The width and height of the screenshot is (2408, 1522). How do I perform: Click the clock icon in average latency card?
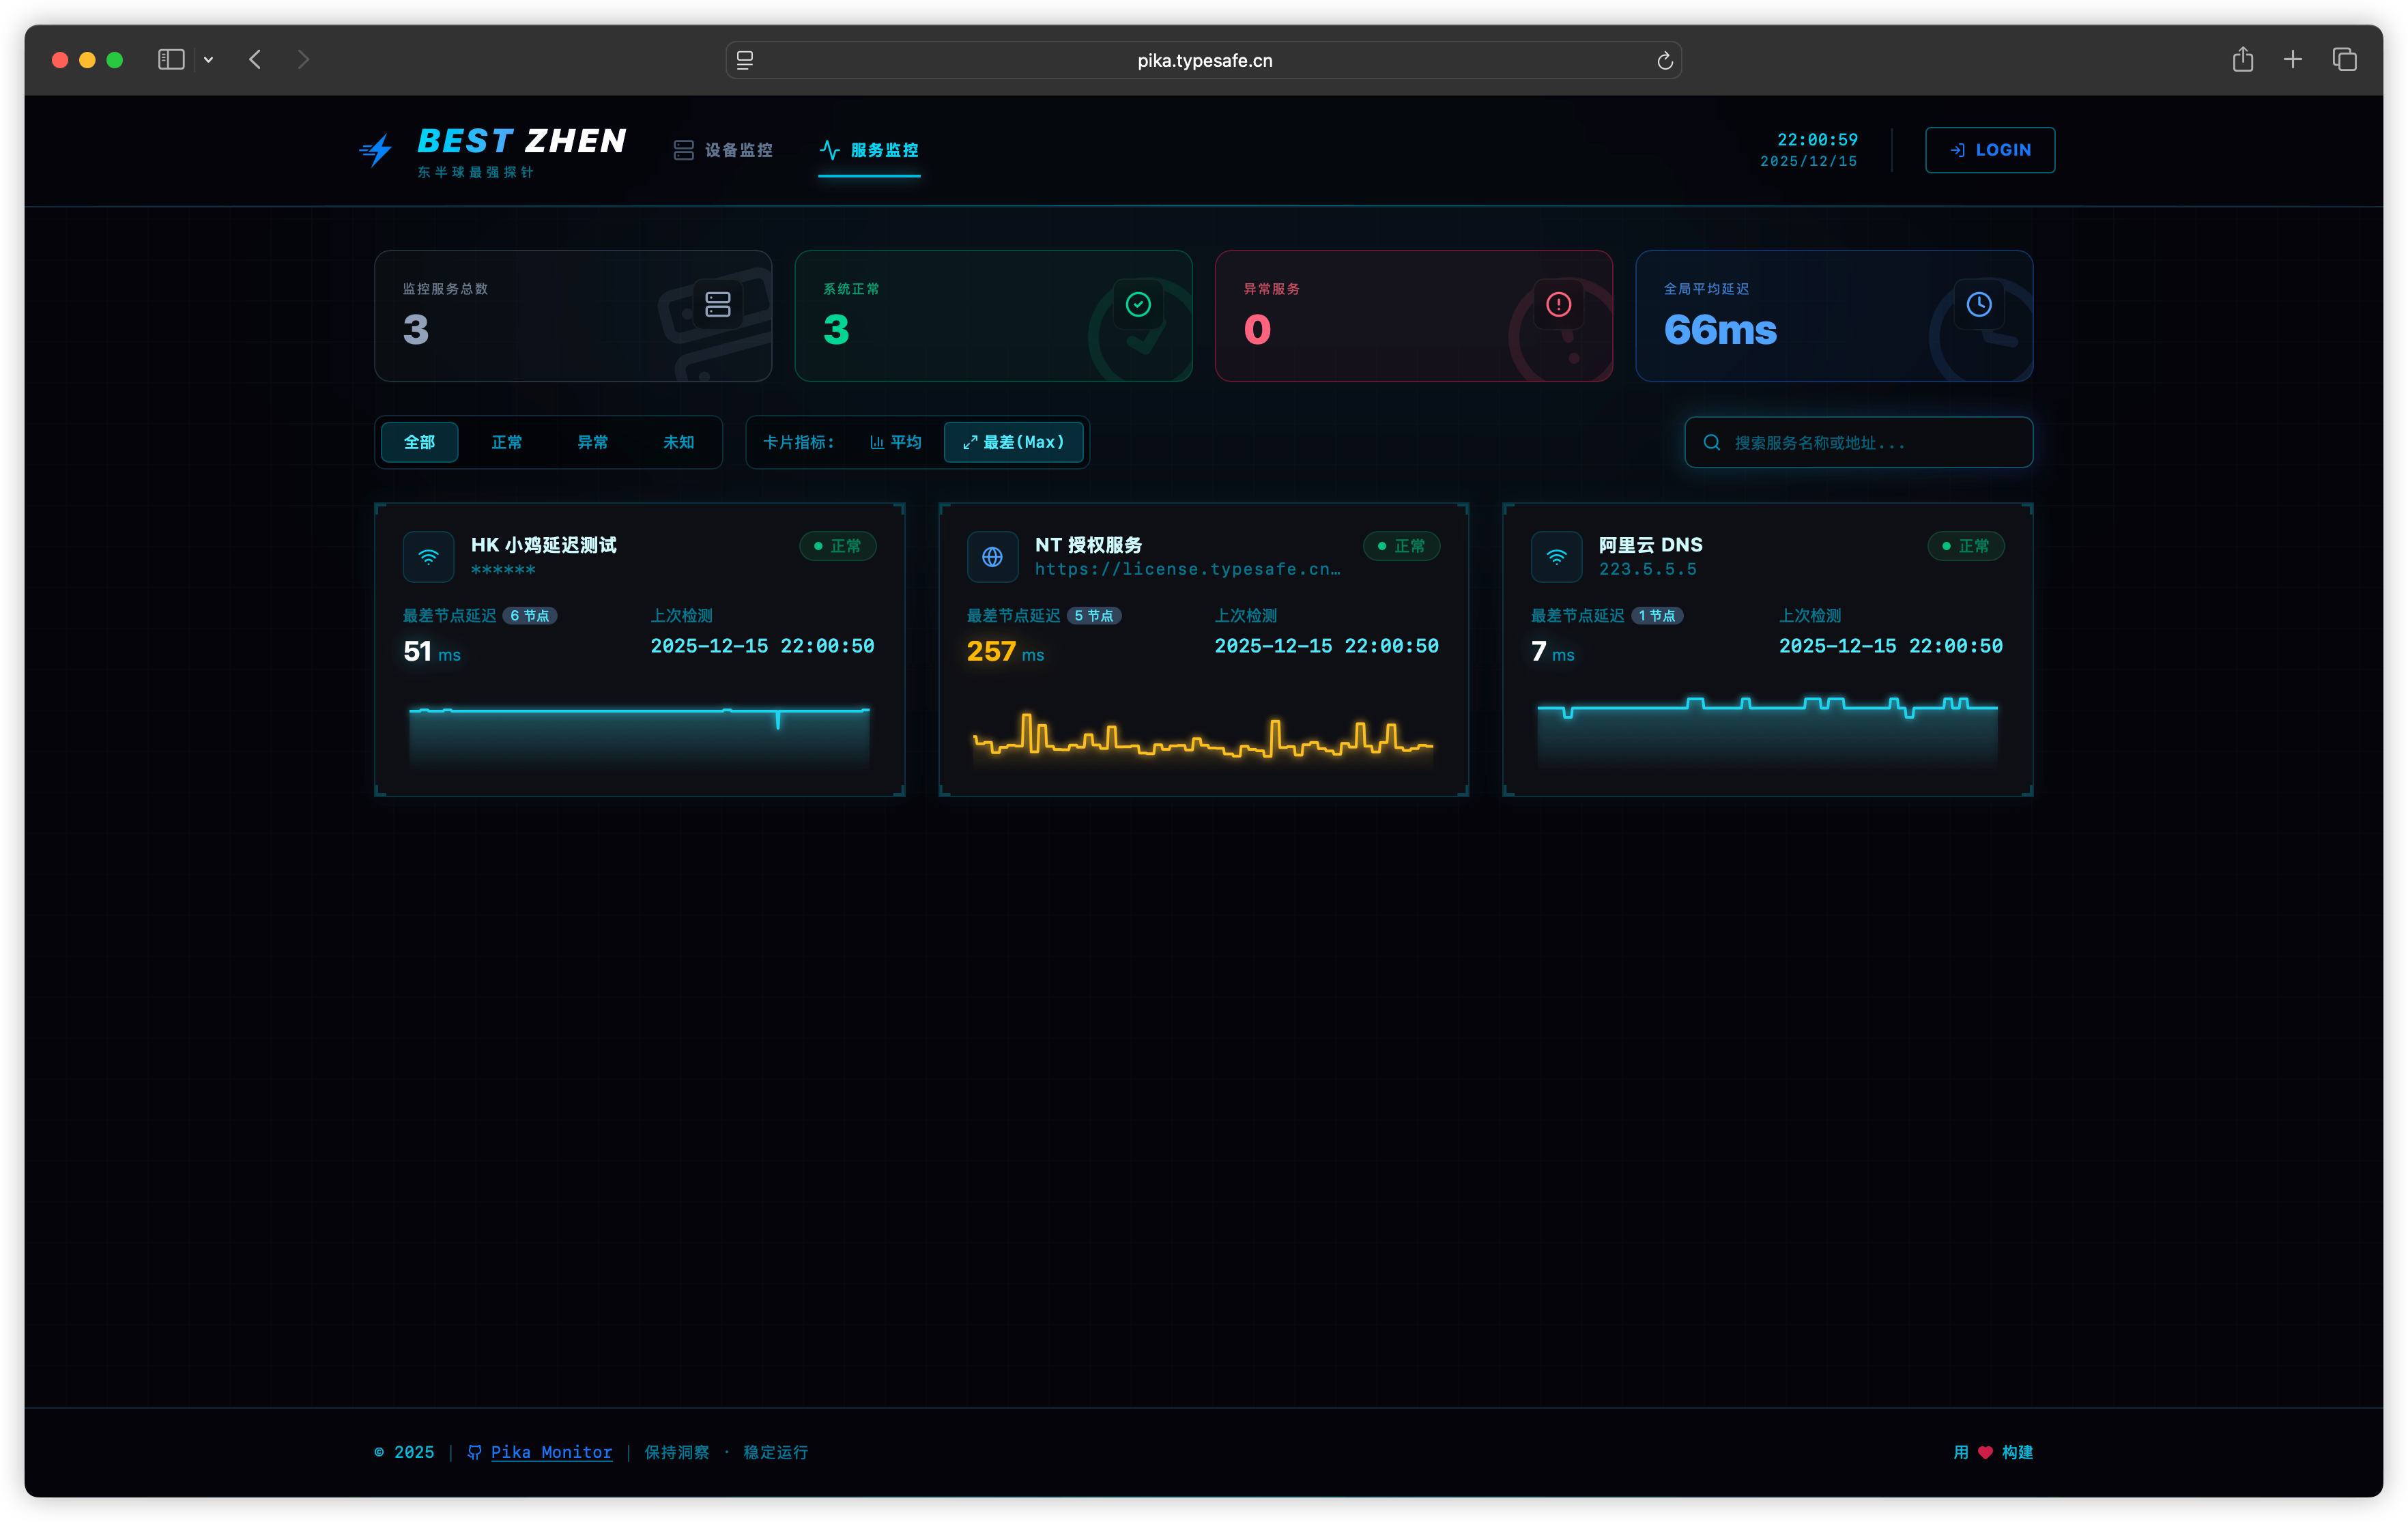(1979, 304)
